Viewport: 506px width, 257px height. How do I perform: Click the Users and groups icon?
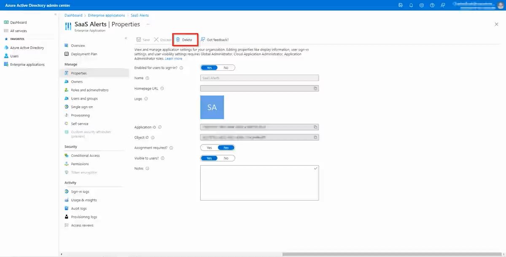coord(67,99)
